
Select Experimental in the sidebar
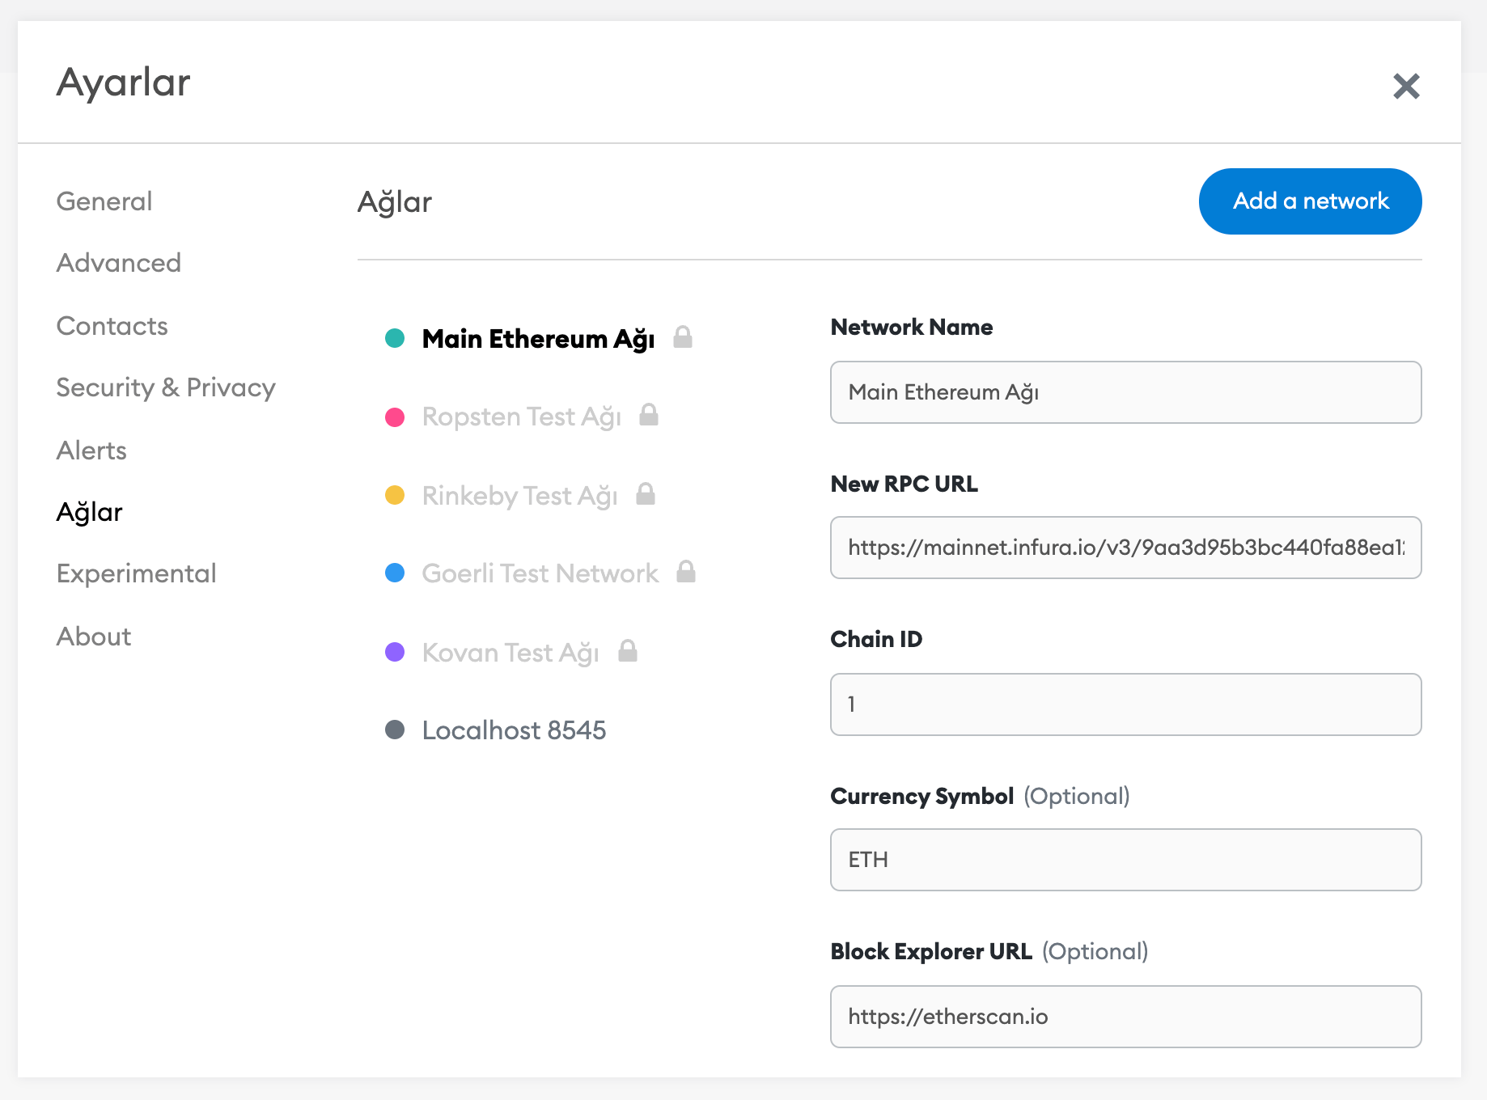[x=137, y=573]
